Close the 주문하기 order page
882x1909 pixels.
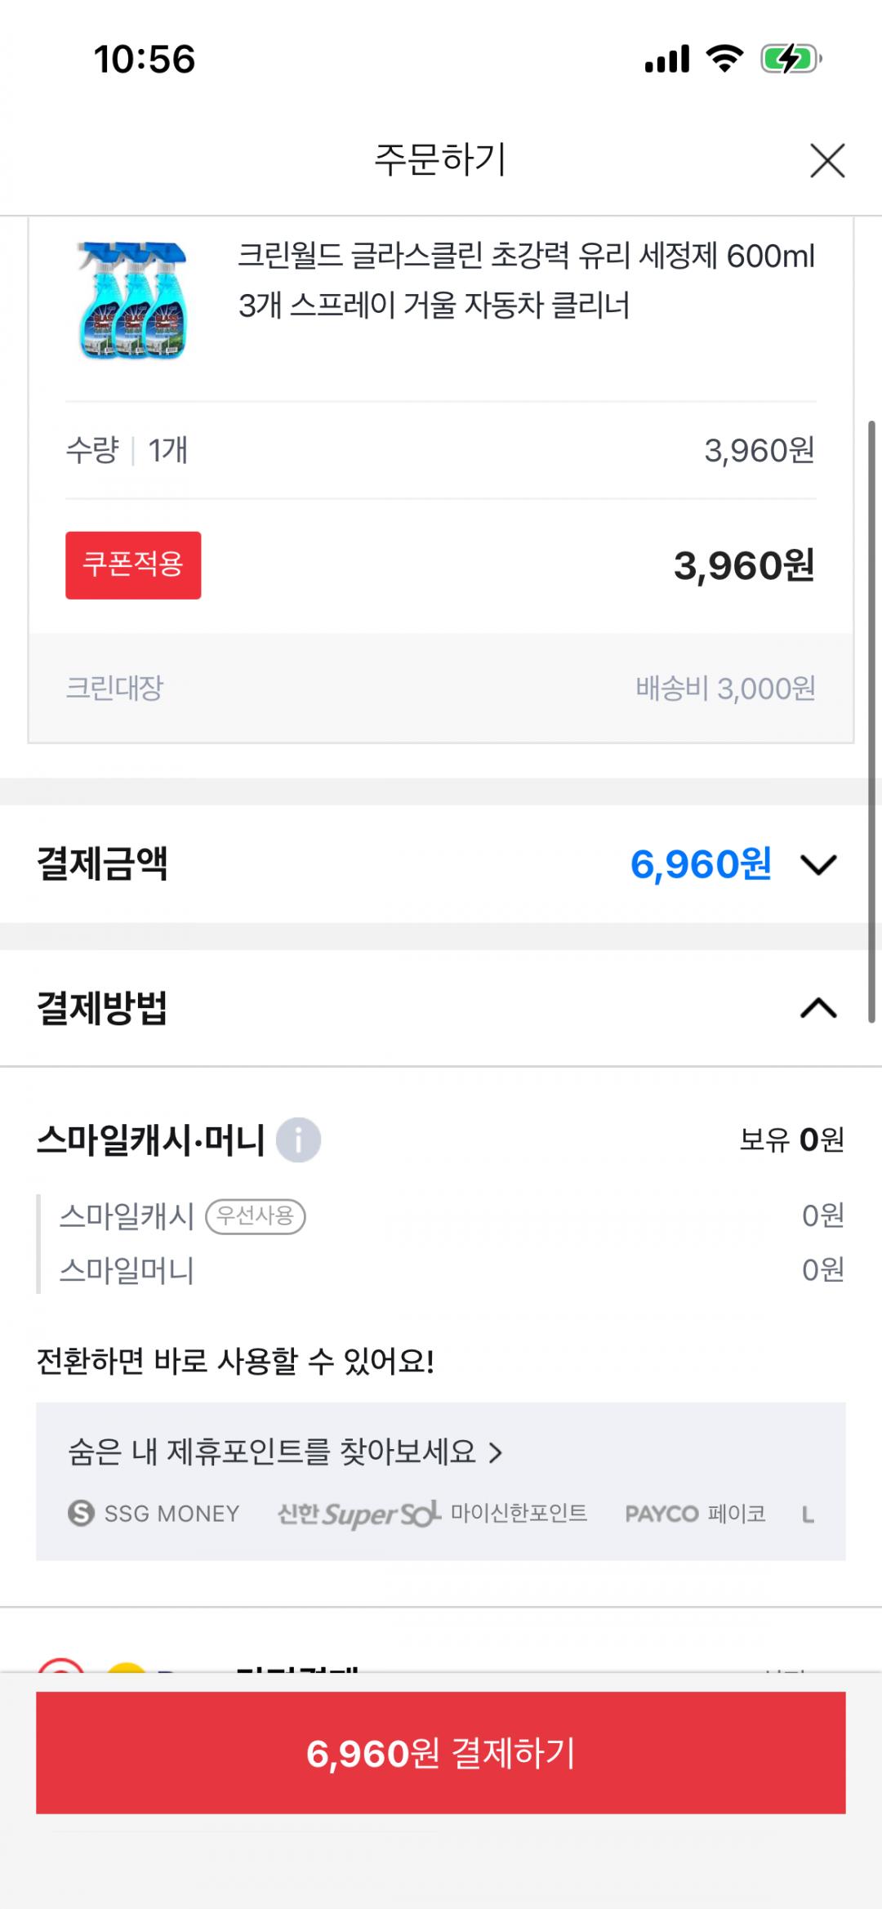(x=826, y=160)
